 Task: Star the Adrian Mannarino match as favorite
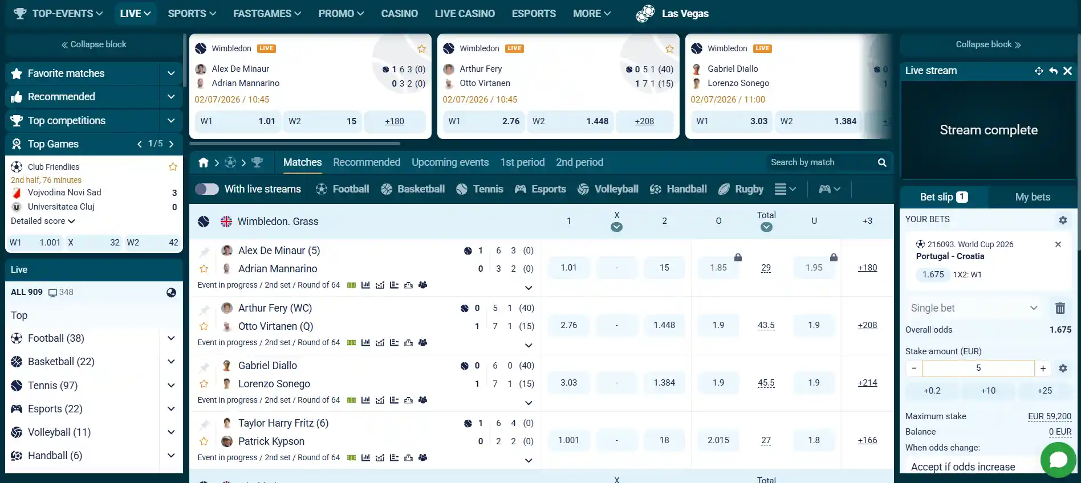click(204, 269)
